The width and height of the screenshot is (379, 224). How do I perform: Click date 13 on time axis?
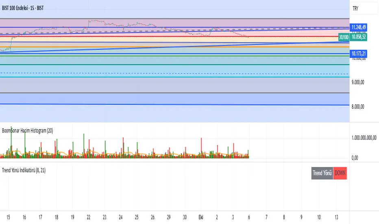point(336,217)
